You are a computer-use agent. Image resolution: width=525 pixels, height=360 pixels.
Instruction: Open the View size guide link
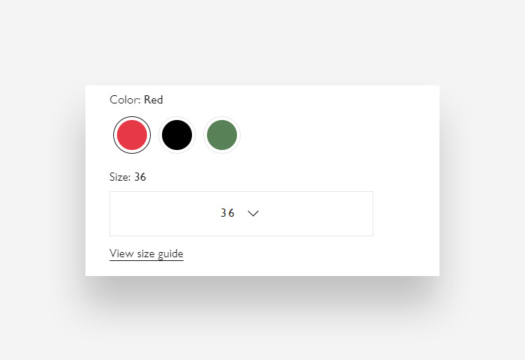coord(146,253)
